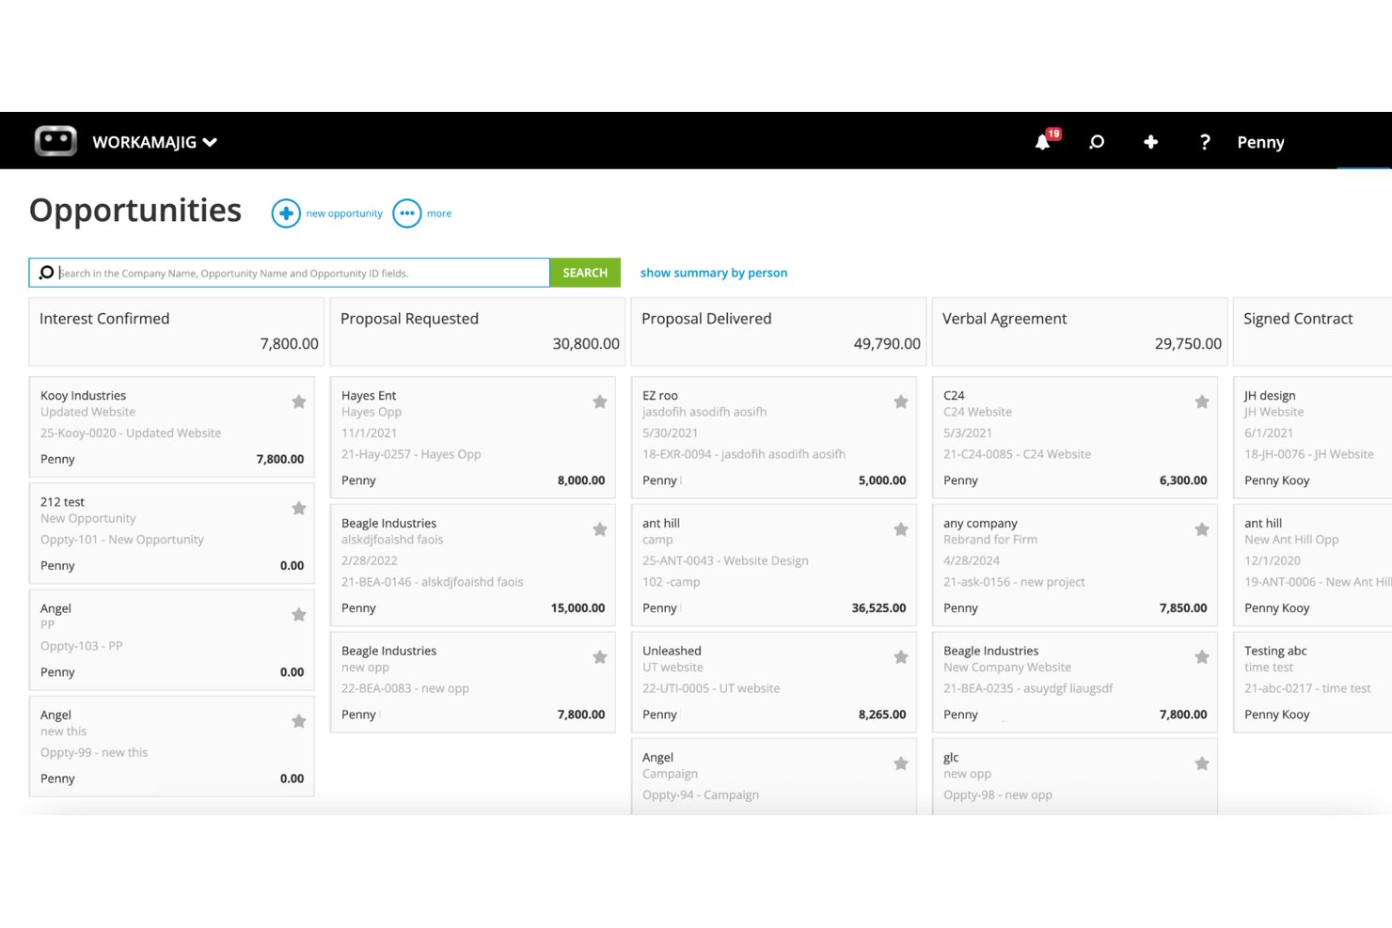Viewport: 1392px width, 928px height.
Task: Favorite the ant hill camp card
Action: tap(901, 530)
